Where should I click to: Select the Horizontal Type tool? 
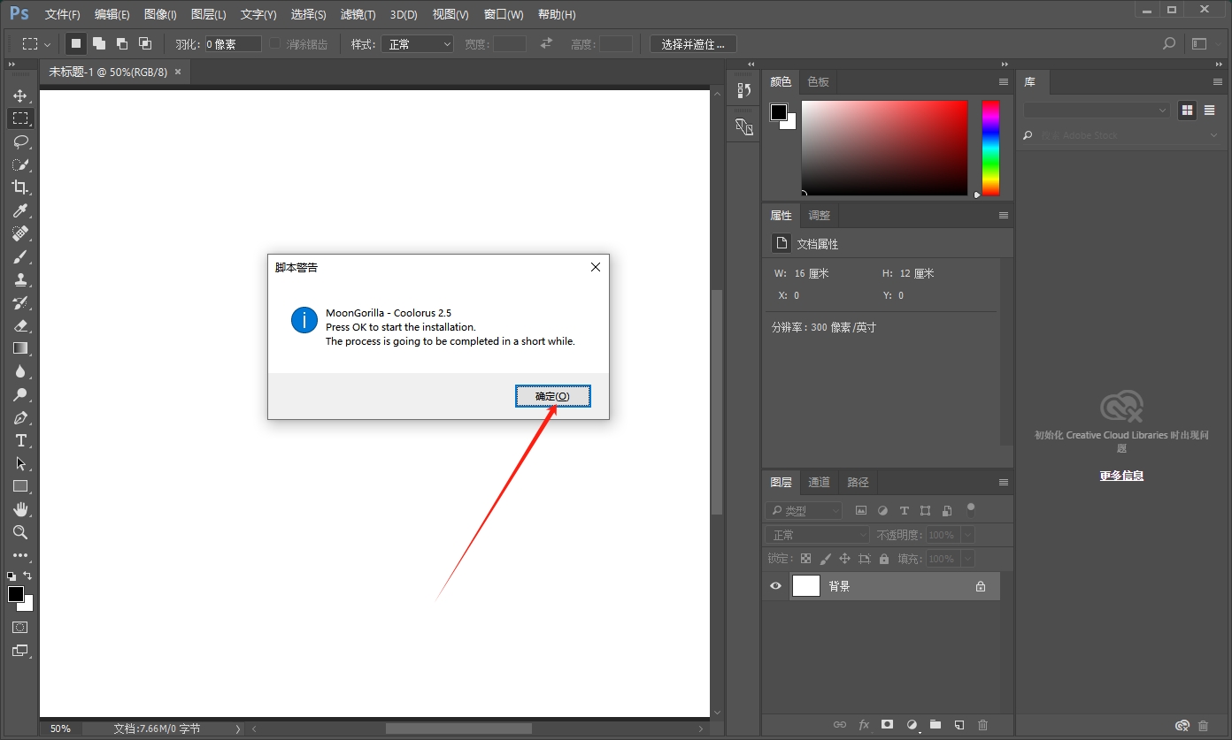point(20,440)
